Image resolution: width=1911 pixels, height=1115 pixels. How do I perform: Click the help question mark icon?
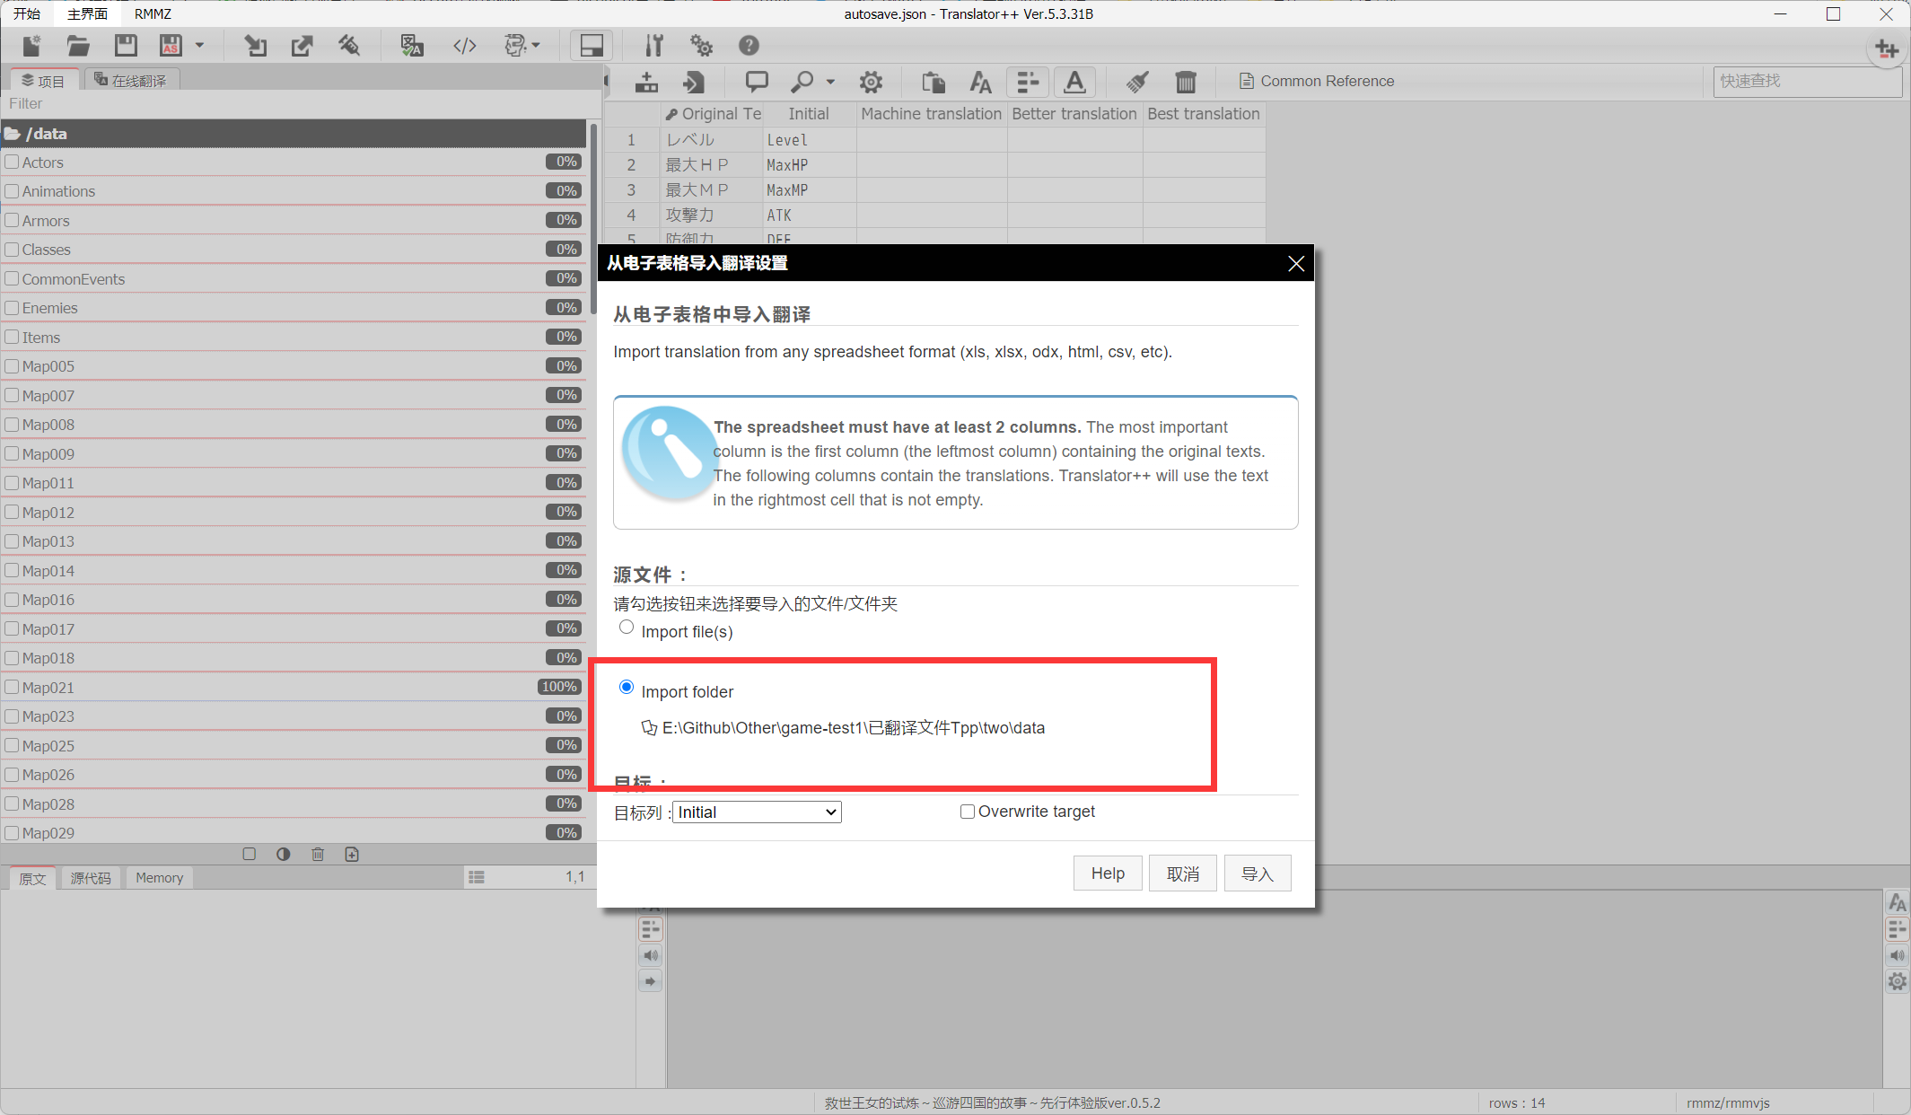click(749, 46)
